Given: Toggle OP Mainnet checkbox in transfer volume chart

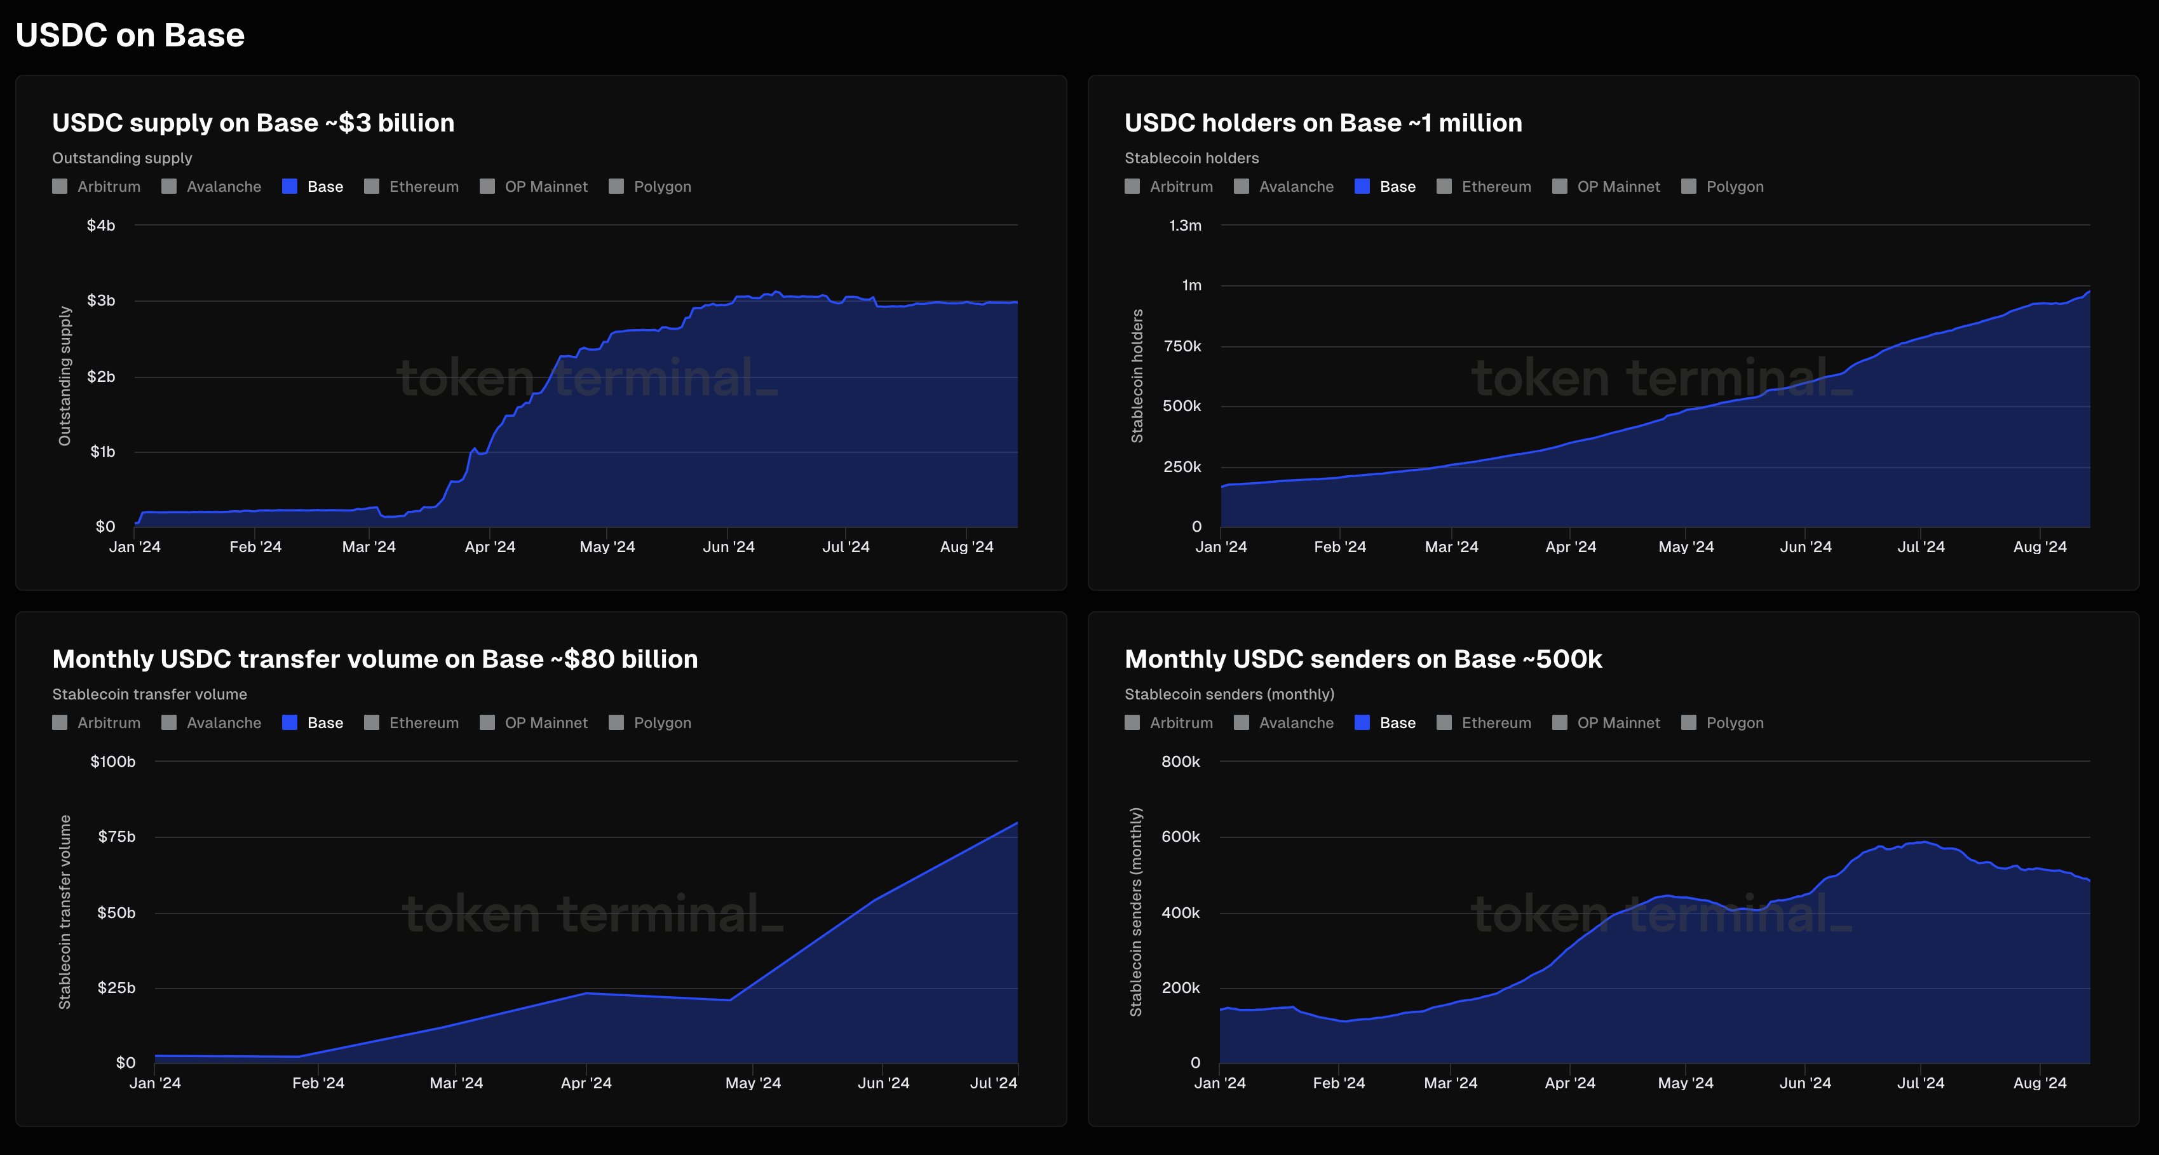Looking at the screenshot, I should tap(487, 722).
